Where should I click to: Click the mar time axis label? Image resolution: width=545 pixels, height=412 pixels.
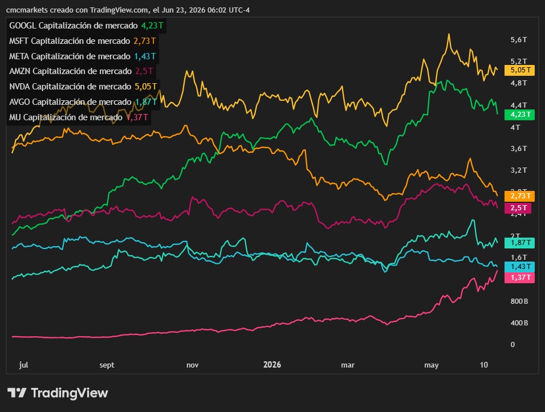click(x=348, y=365)
